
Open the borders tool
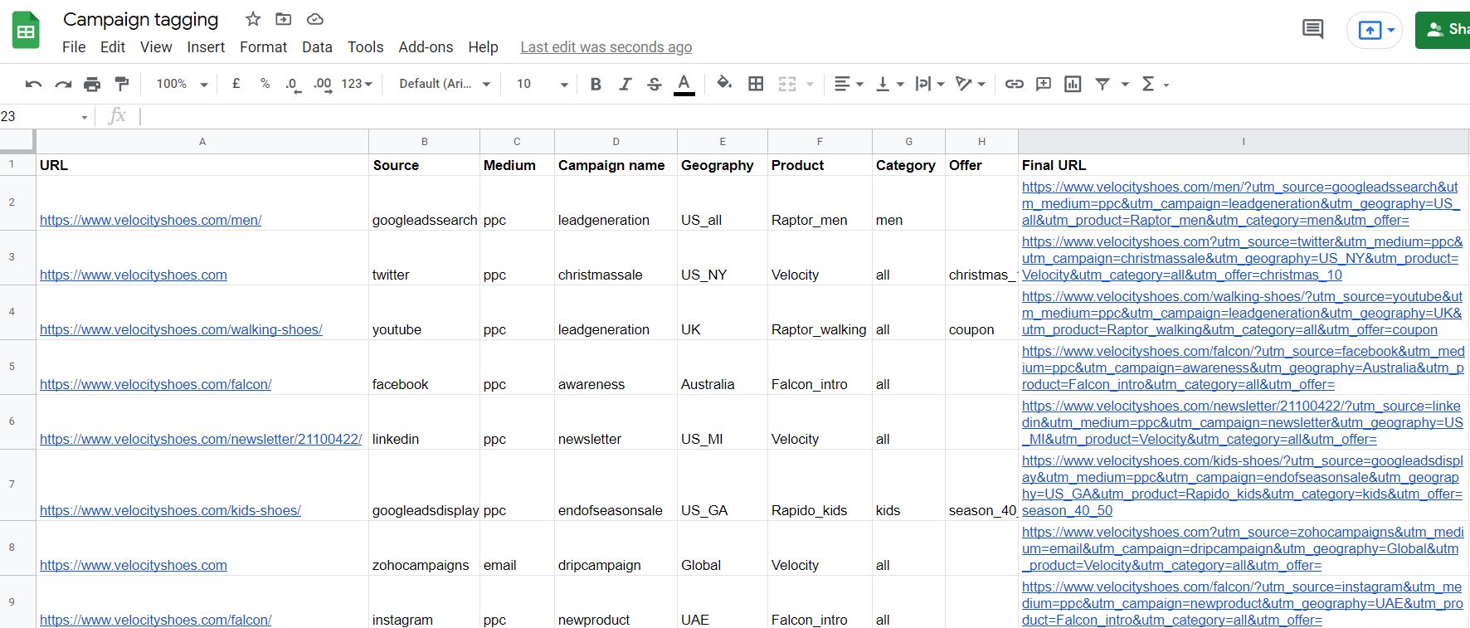(x=756, y=84)
